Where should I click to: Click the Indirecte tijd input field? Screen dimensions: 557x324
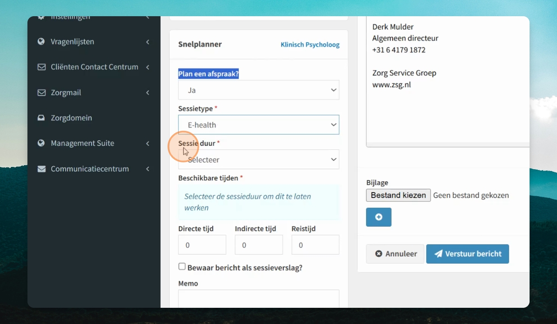[x=259, y=245]
